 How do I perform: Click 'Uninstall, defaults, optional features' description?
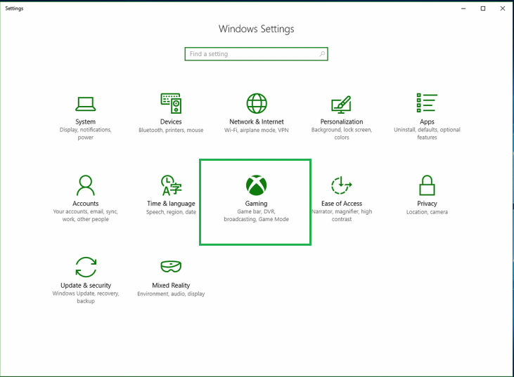click(427, 133)
